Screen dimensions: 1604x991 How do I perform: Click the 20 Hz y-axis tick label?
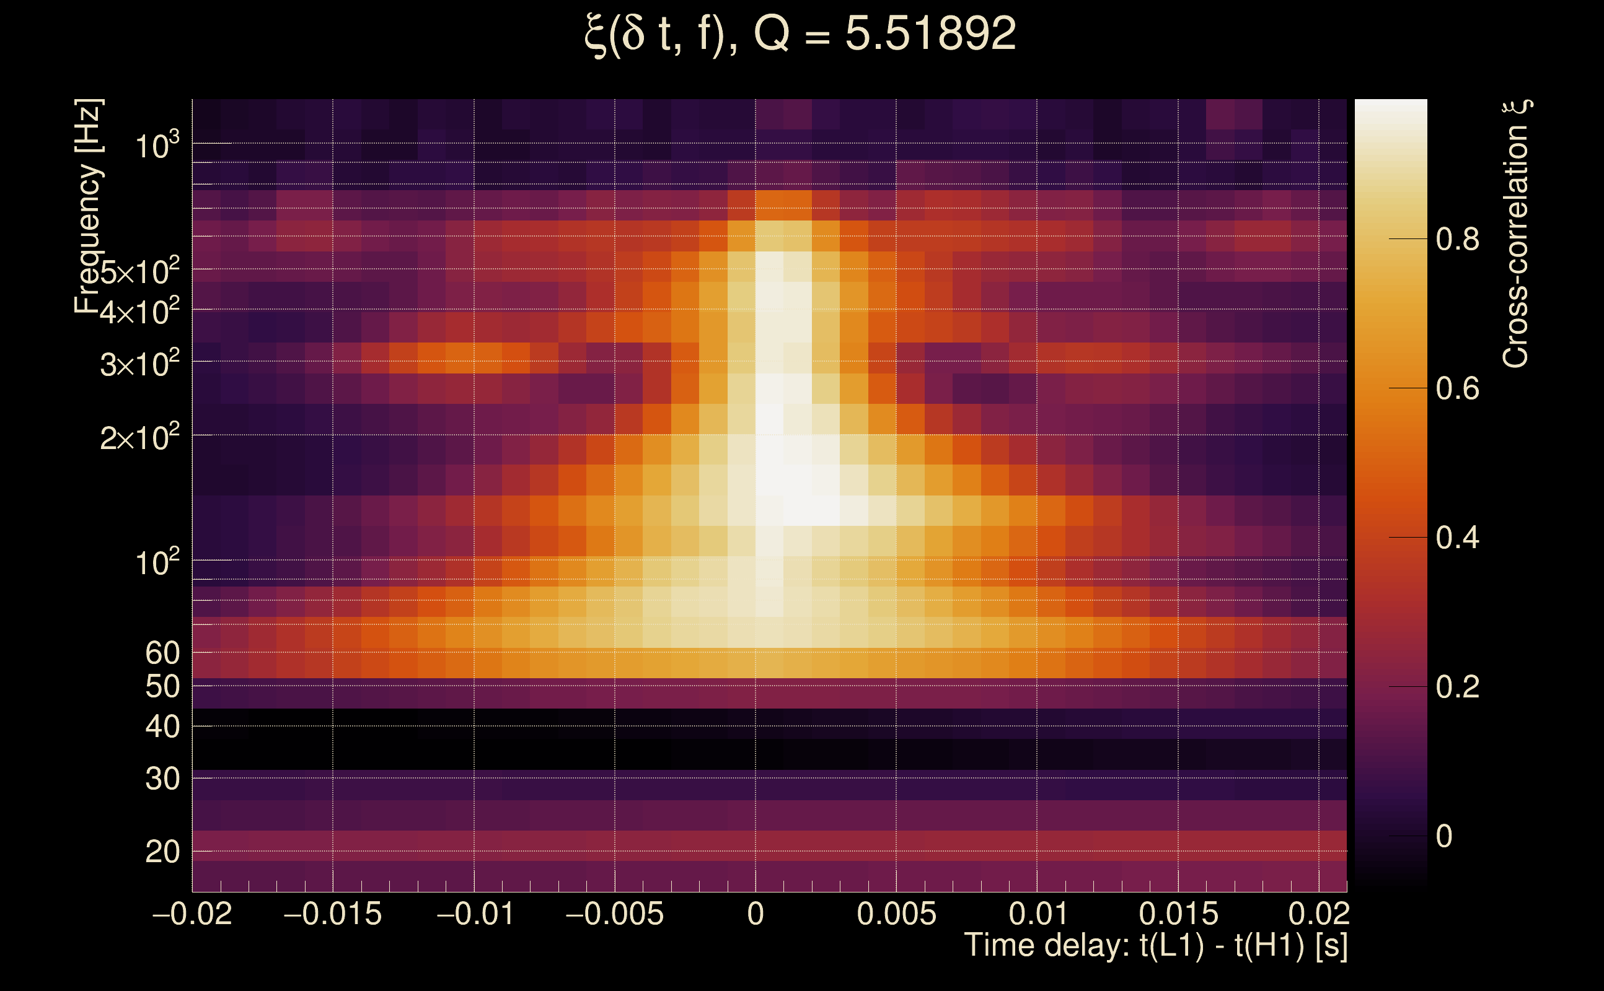[162, 852]
